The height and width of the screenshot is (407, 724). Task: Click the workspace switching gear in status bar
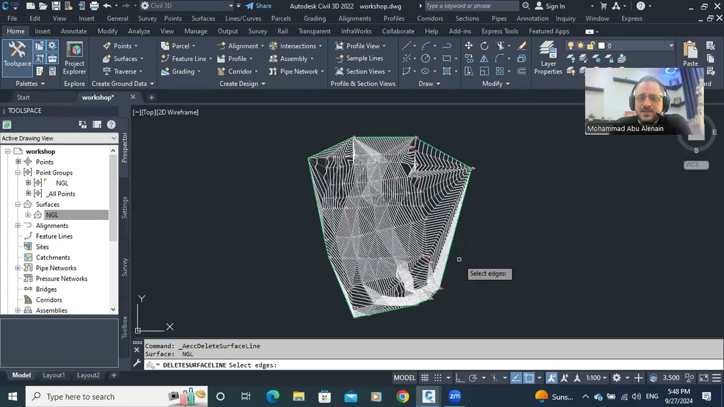click(x=617, y=378)
